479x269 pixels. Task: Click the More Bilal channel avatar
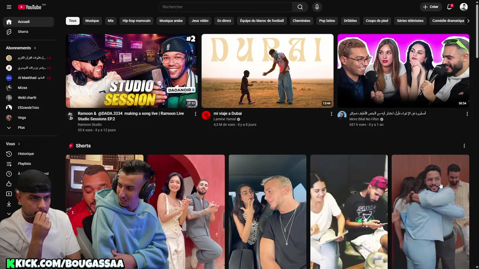pos(342,115)
